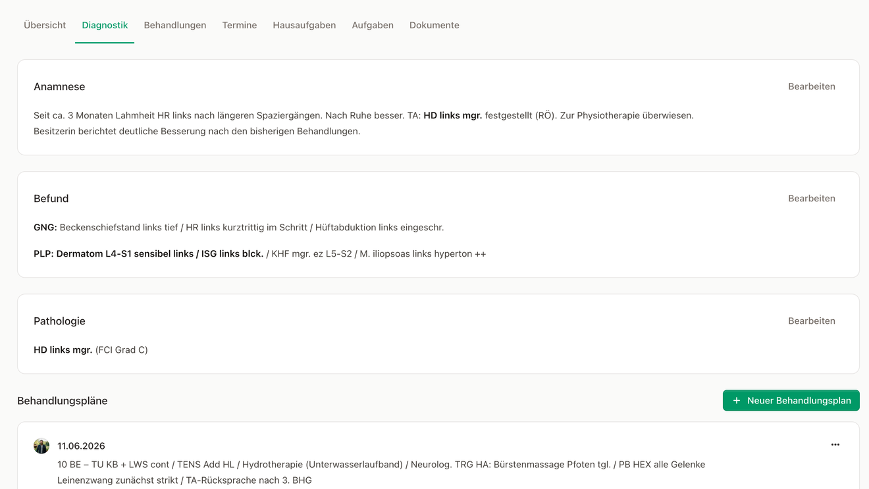Screen dimensions: 869x489
Task: Click 'Besitzerin berichtet deutliche Besserung' line
Action: [x=197, y=131]
